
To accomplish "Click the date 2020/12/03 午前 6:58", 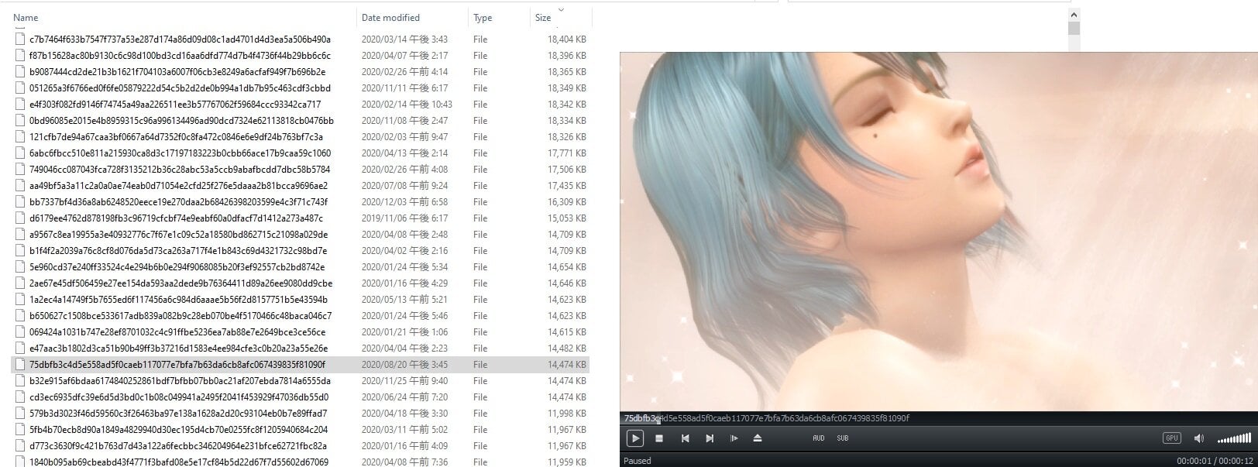I will coord(404,202).
